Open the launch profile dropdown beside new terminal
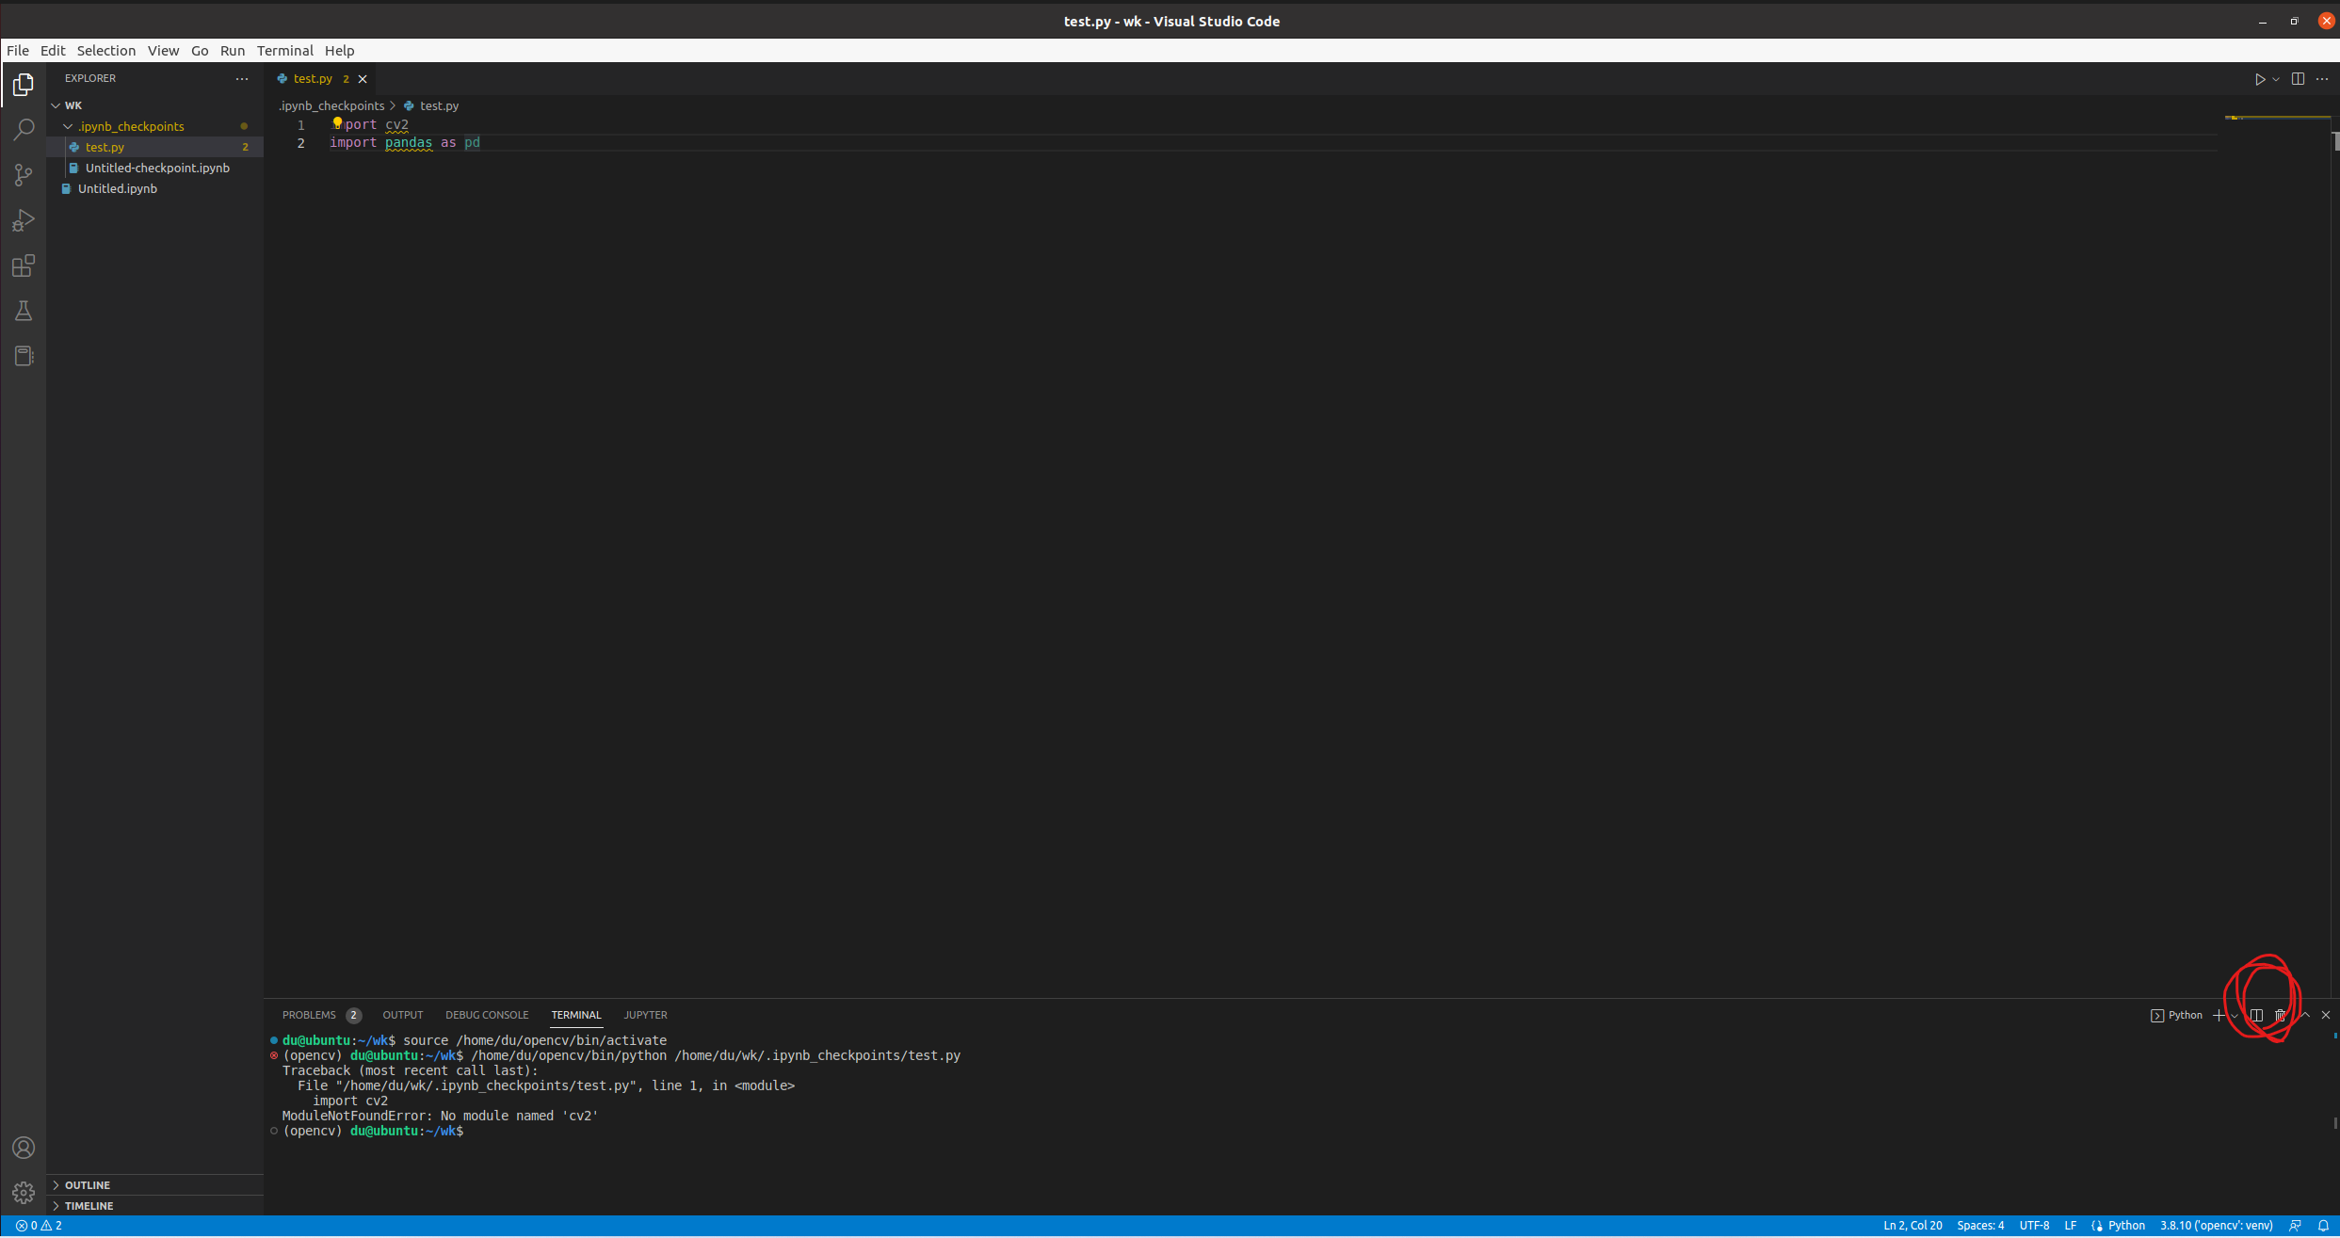This screenshot has height=1238, width=2340. 2235,1016
